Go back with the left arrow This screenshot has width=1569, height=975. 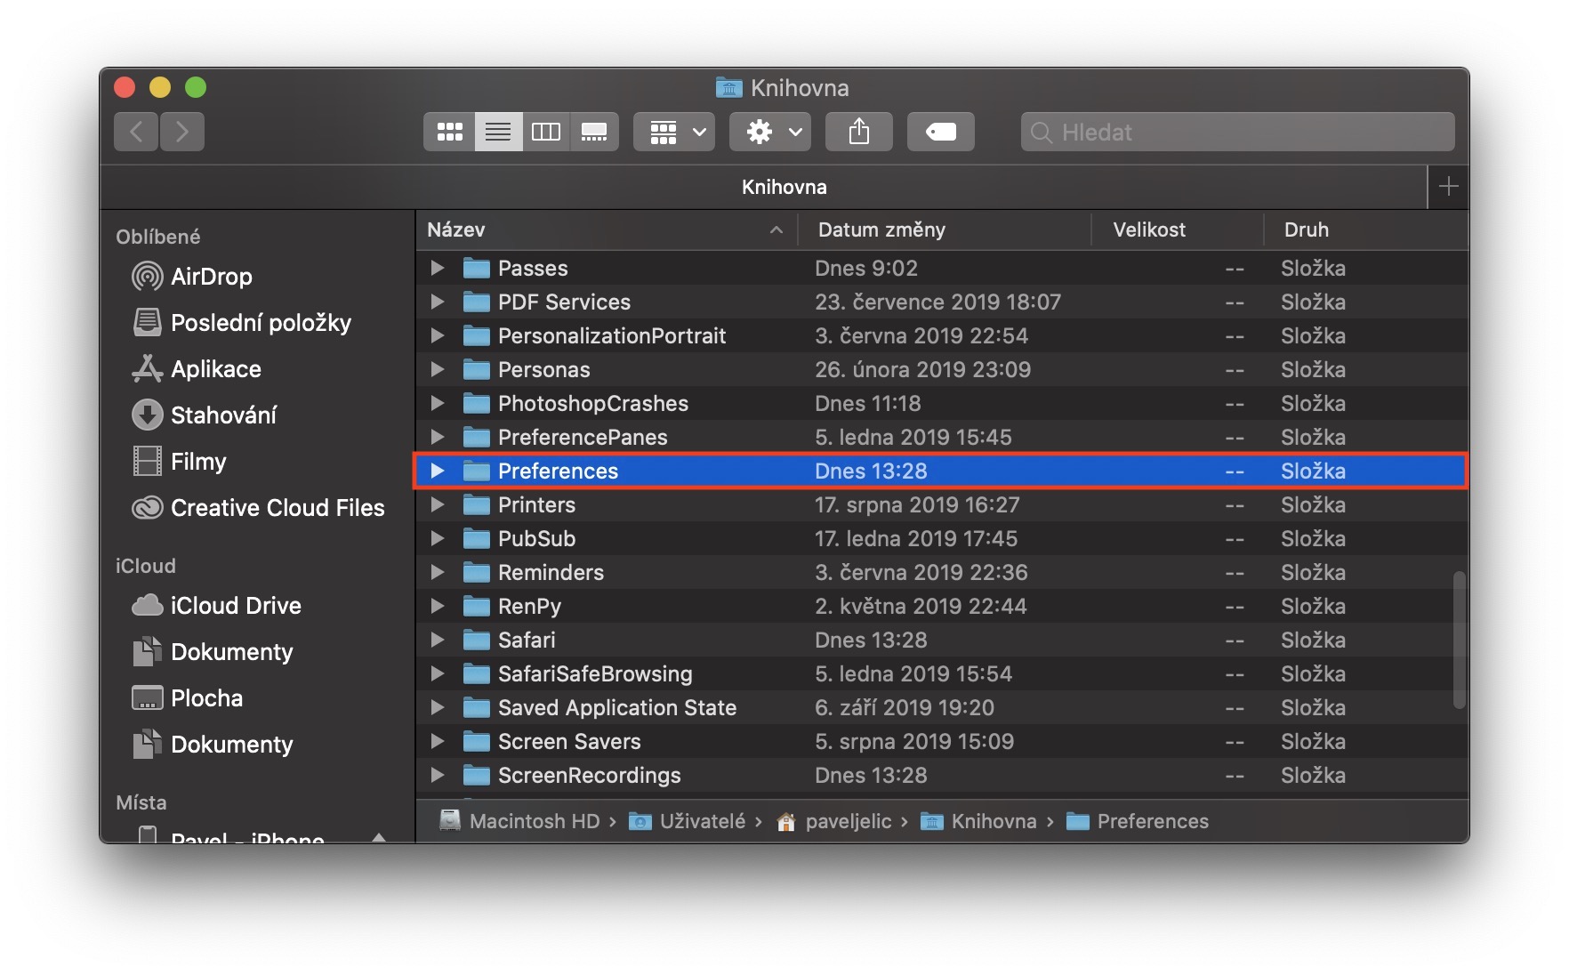click(136, 133)
